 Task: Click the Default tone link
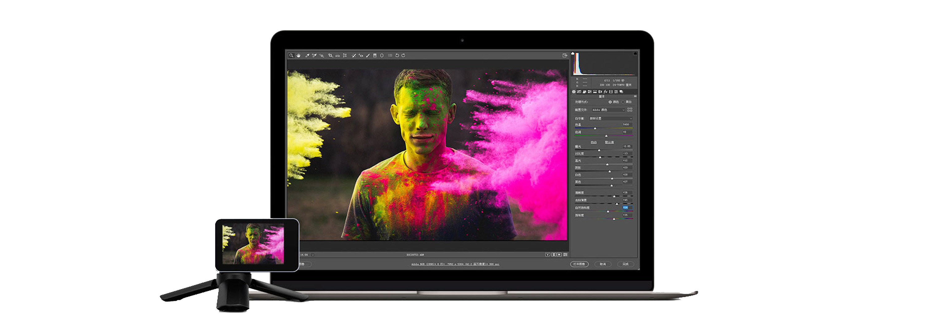pyautogui.click(x=610, y=142)
